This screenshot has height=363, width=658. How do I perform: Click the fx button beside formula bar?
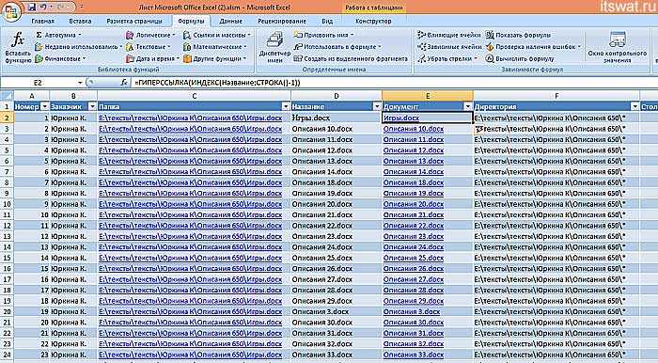point(124,83)
